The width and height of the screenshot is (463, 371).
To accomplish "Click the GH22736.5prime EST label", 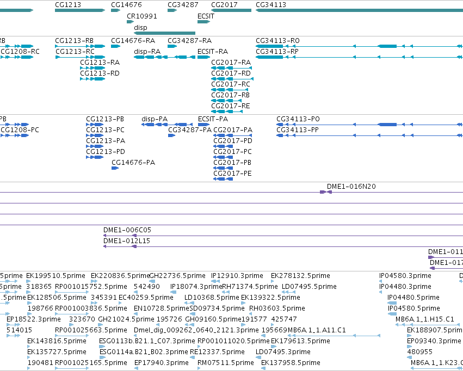I will (177, 276).
